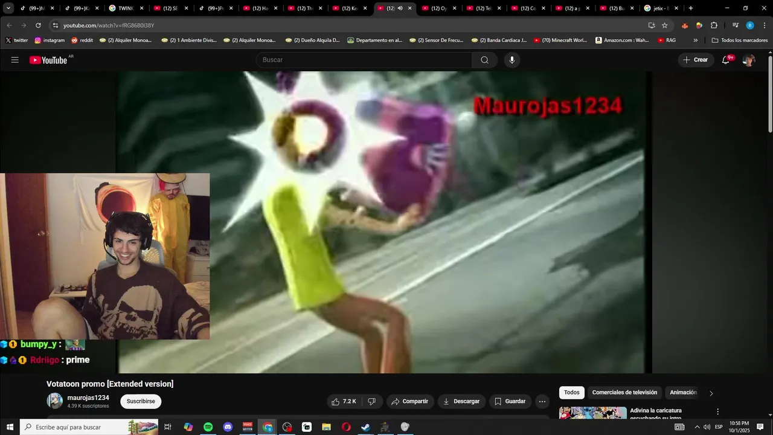The height and width of the screenshot is (435, 773).
Task: Open File Explorer from the taskbar
Action: click(326, 427)
